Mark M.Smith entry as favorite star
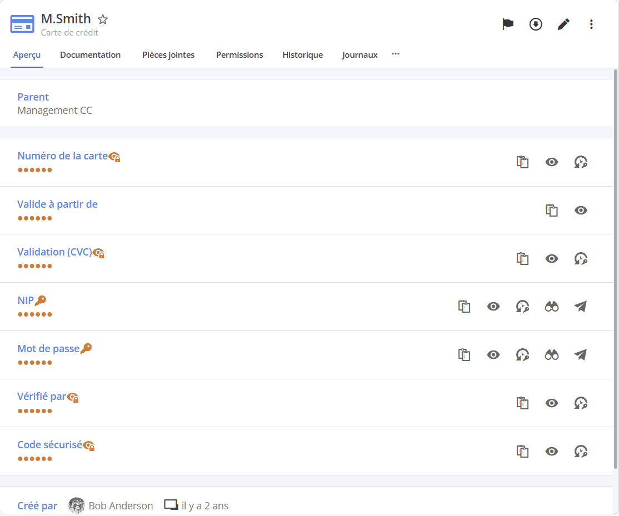 (x=103, y=19)
